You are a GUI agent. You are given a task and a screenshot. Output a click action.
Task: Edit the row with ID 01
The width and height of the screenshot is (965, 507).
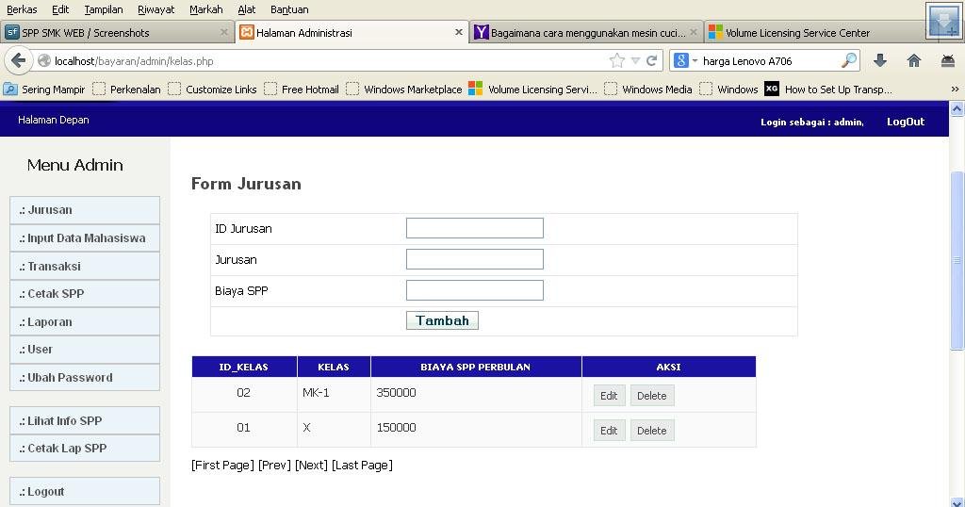[609, 431]
